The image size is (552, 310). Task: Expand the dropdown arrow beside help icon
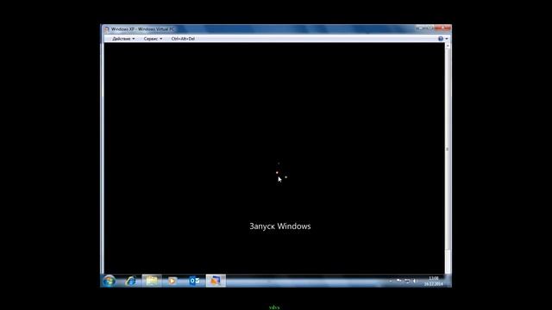447,39
